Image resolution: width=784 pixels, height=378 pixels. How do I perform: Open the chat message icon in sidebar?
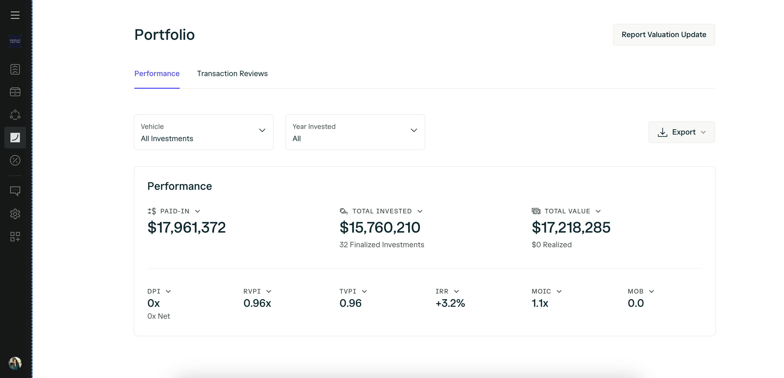click(15, 191)
